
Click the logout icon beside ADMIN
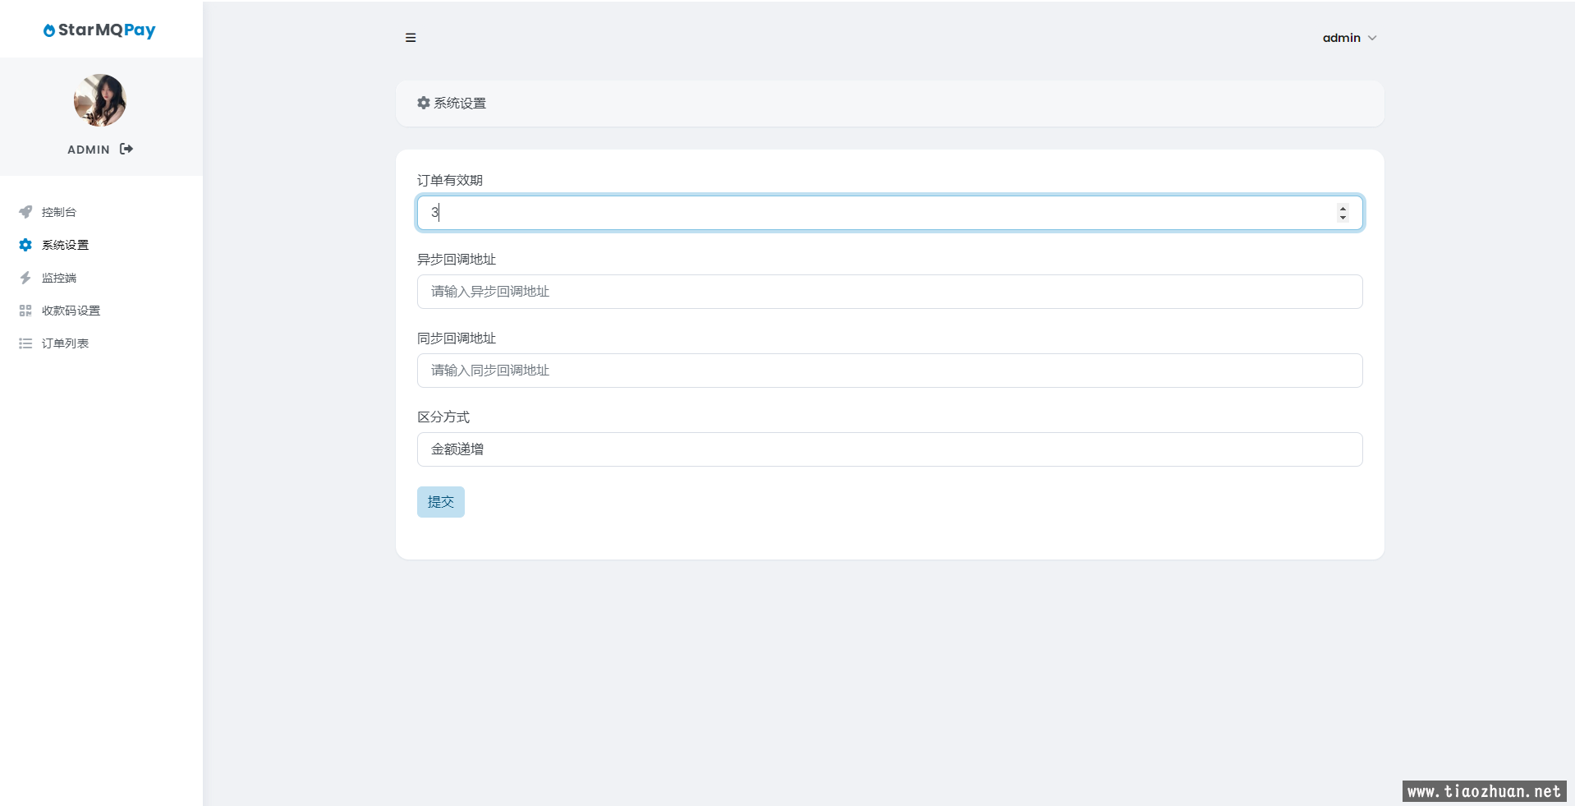[126, 149]
